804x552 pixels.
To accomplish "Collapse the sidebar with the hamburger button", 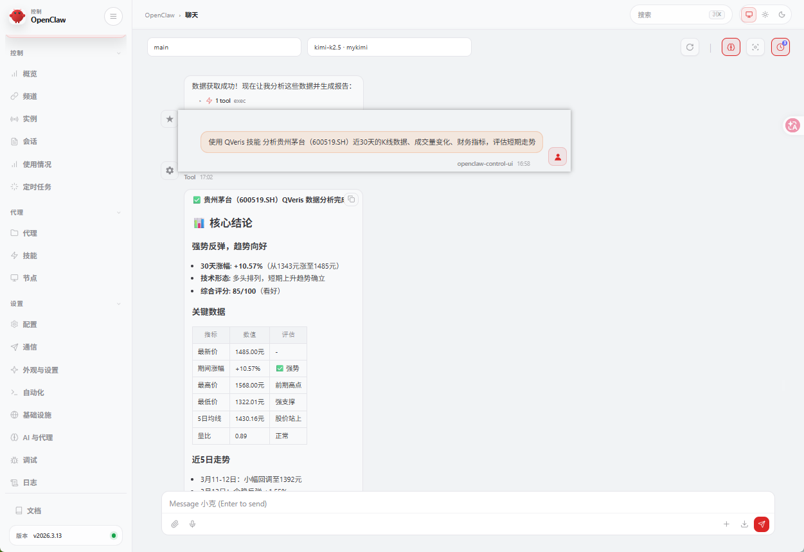I will pyautogui.click(x=113, y=16).
